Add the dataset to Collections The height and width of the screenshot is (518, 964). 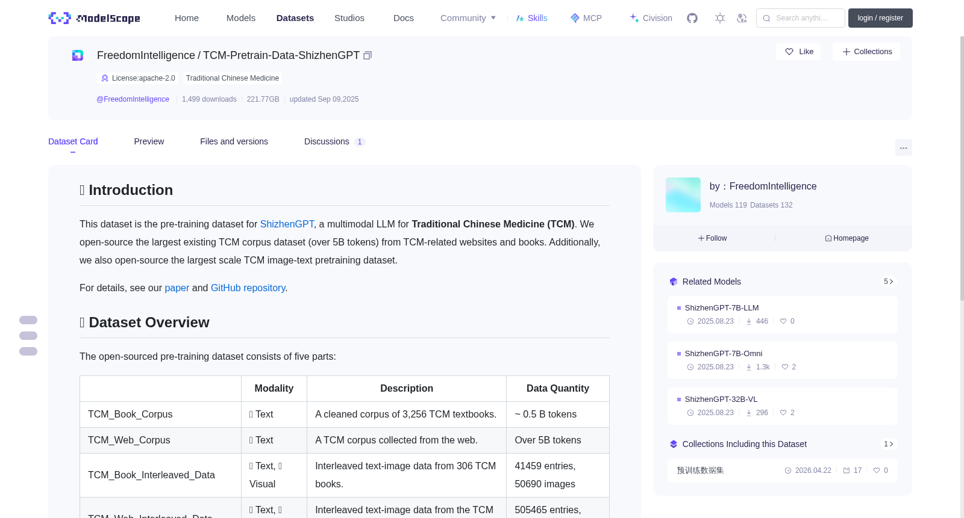point(866,52)
